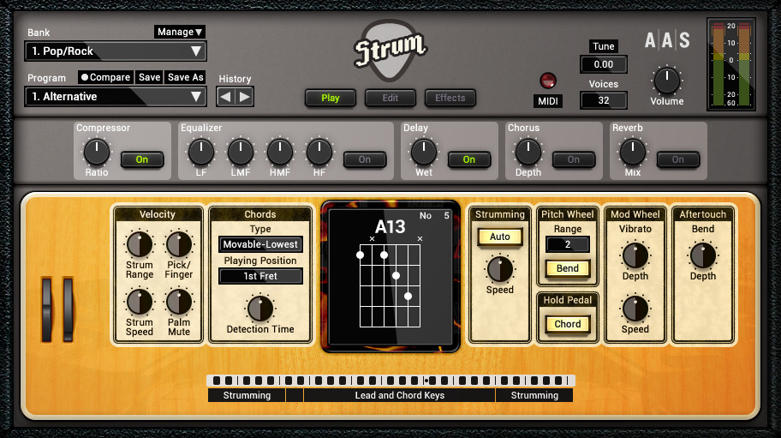The height and width of the screenshot is (438, 781).
Task: Click the Delay Wet knob
Action: [424, 152]
